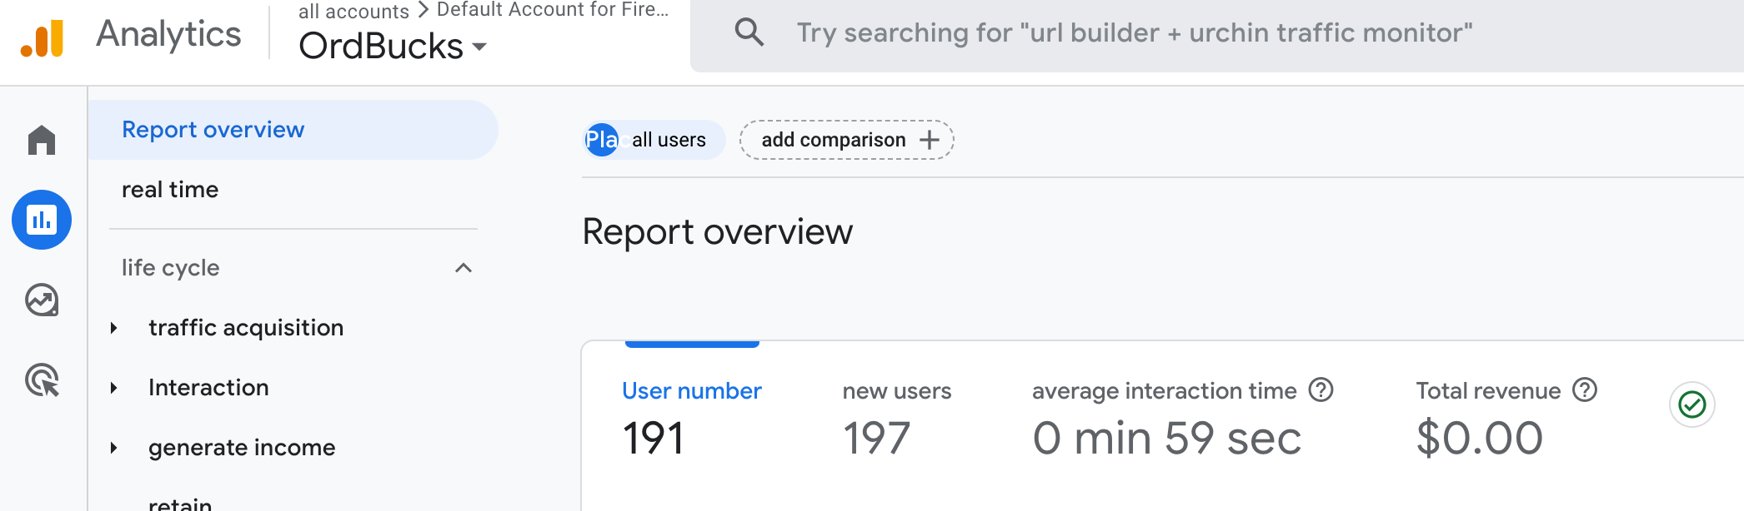Open the Home icon in sidebar
1744x511 pixels.
coord(42,140)
